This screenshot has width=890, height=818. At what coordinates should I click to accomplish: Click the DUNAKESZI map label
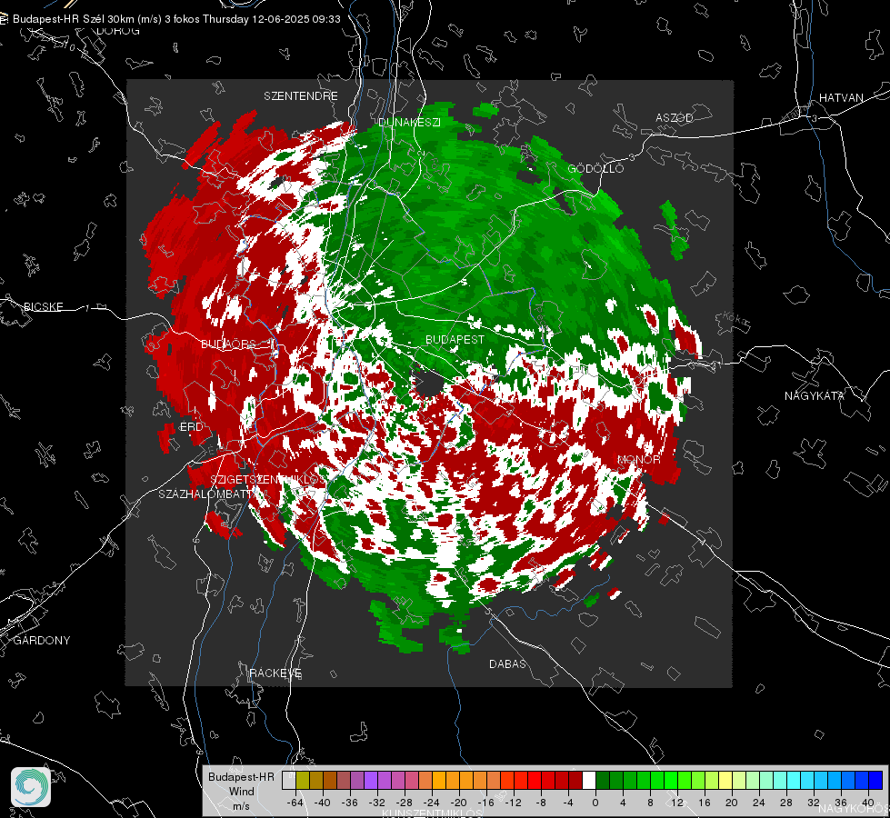tap(409, 122)
